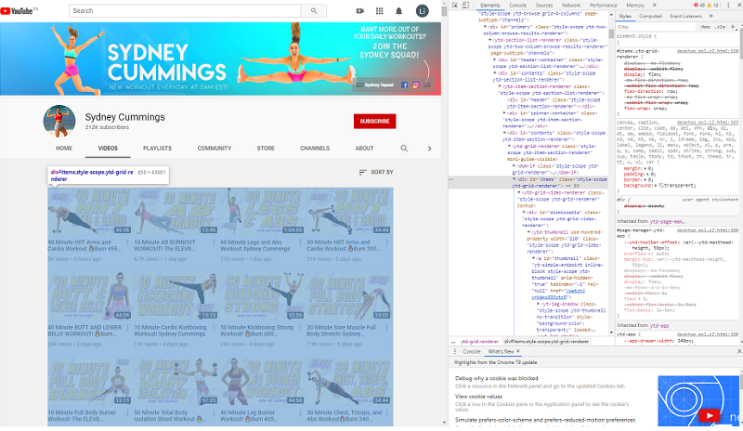Image resolution: width=743 pixels, height=431 pixels.
Task: Show more DevTools panel tabs
Action: click(655, 6)
